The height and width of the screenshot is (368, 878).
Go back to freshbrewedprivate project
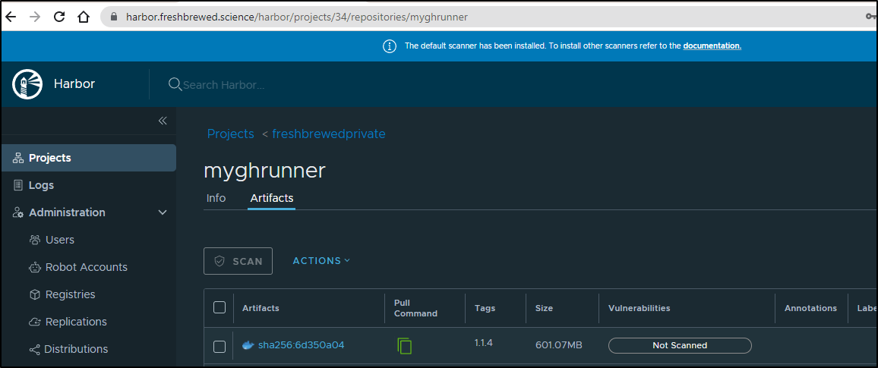coord(328,134)
